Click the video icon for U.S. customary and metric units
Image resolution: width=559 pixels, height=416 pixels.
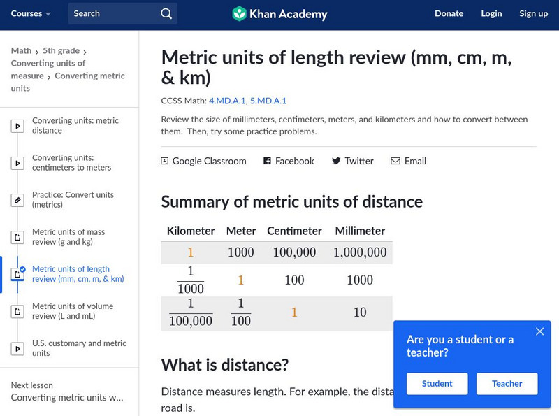point(17,349)
